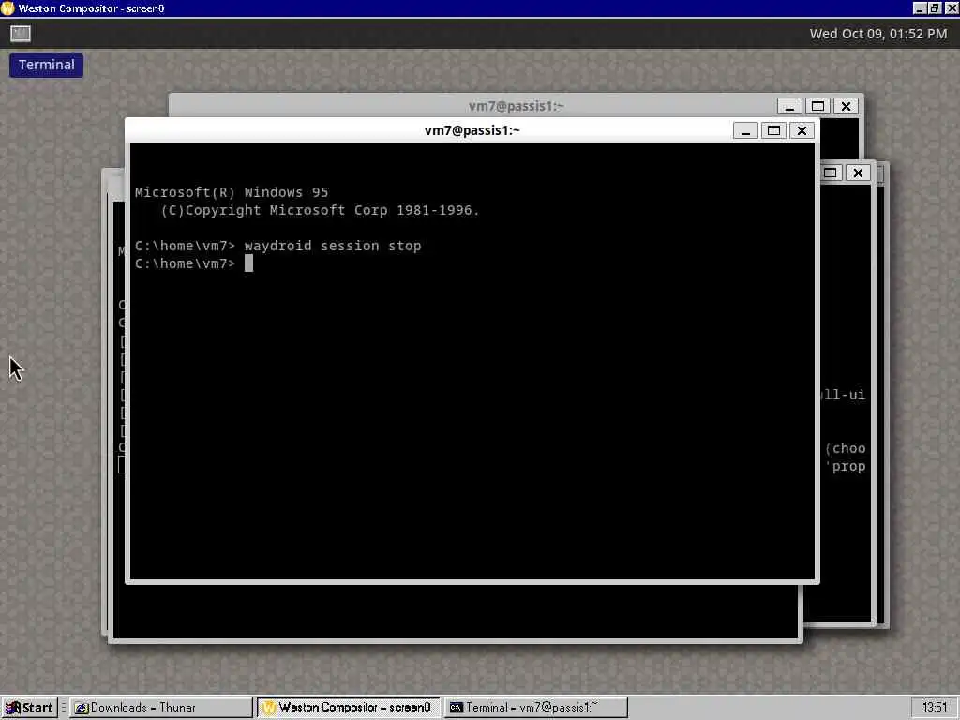Click the Weston Compositor title bar icon
Viewport: 960px width, 720px height.
tap(7, 7)
